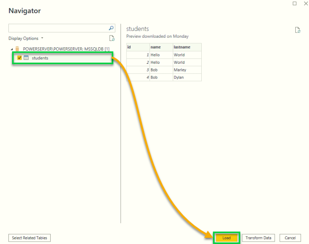The height and width of the screenshot is (244, 309).
Task: Click World in row 1
Action: [x=187, y=55]
